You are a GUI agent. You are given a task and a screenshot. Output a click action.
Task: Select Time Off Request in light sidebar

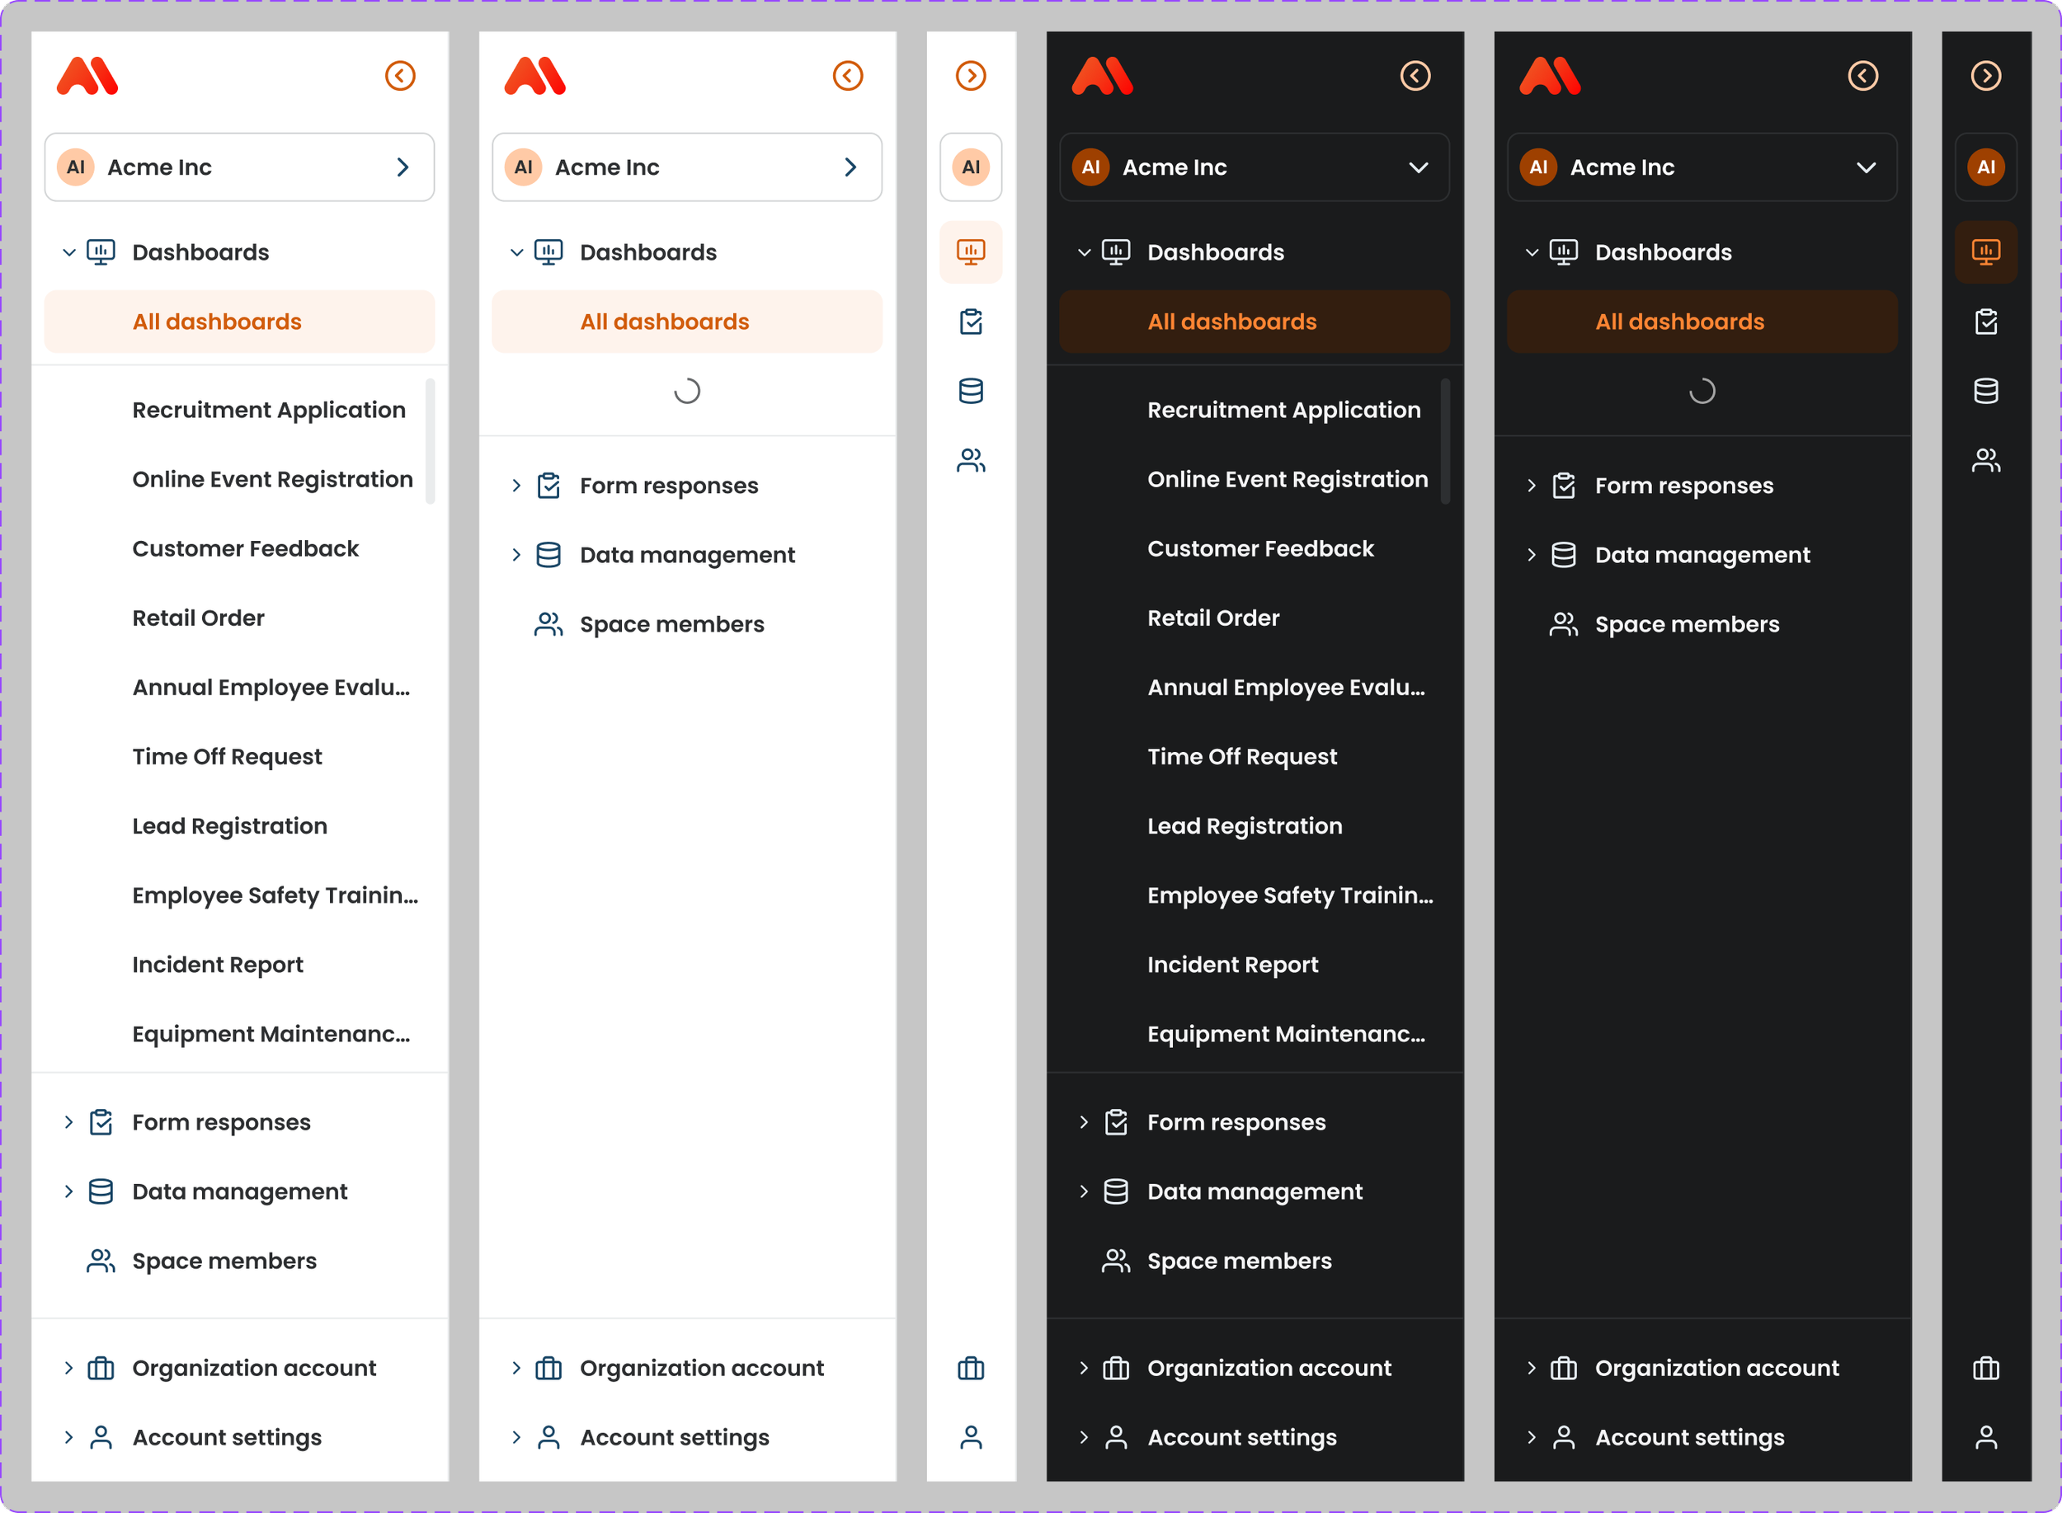227,757
